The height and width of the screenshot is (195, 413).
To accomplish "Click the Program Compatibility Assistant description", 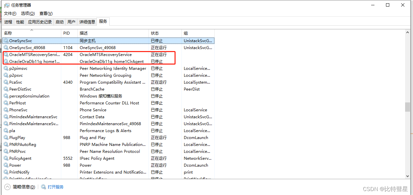I will (x=113, y=82).
